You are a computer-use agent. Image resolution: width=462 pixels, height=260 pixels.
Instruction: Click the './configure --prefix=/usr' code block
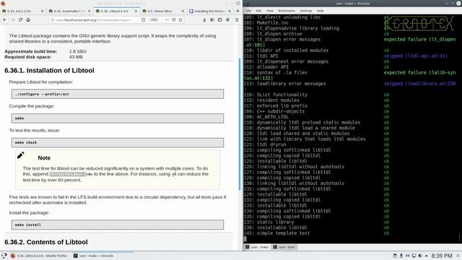(118, 94)
